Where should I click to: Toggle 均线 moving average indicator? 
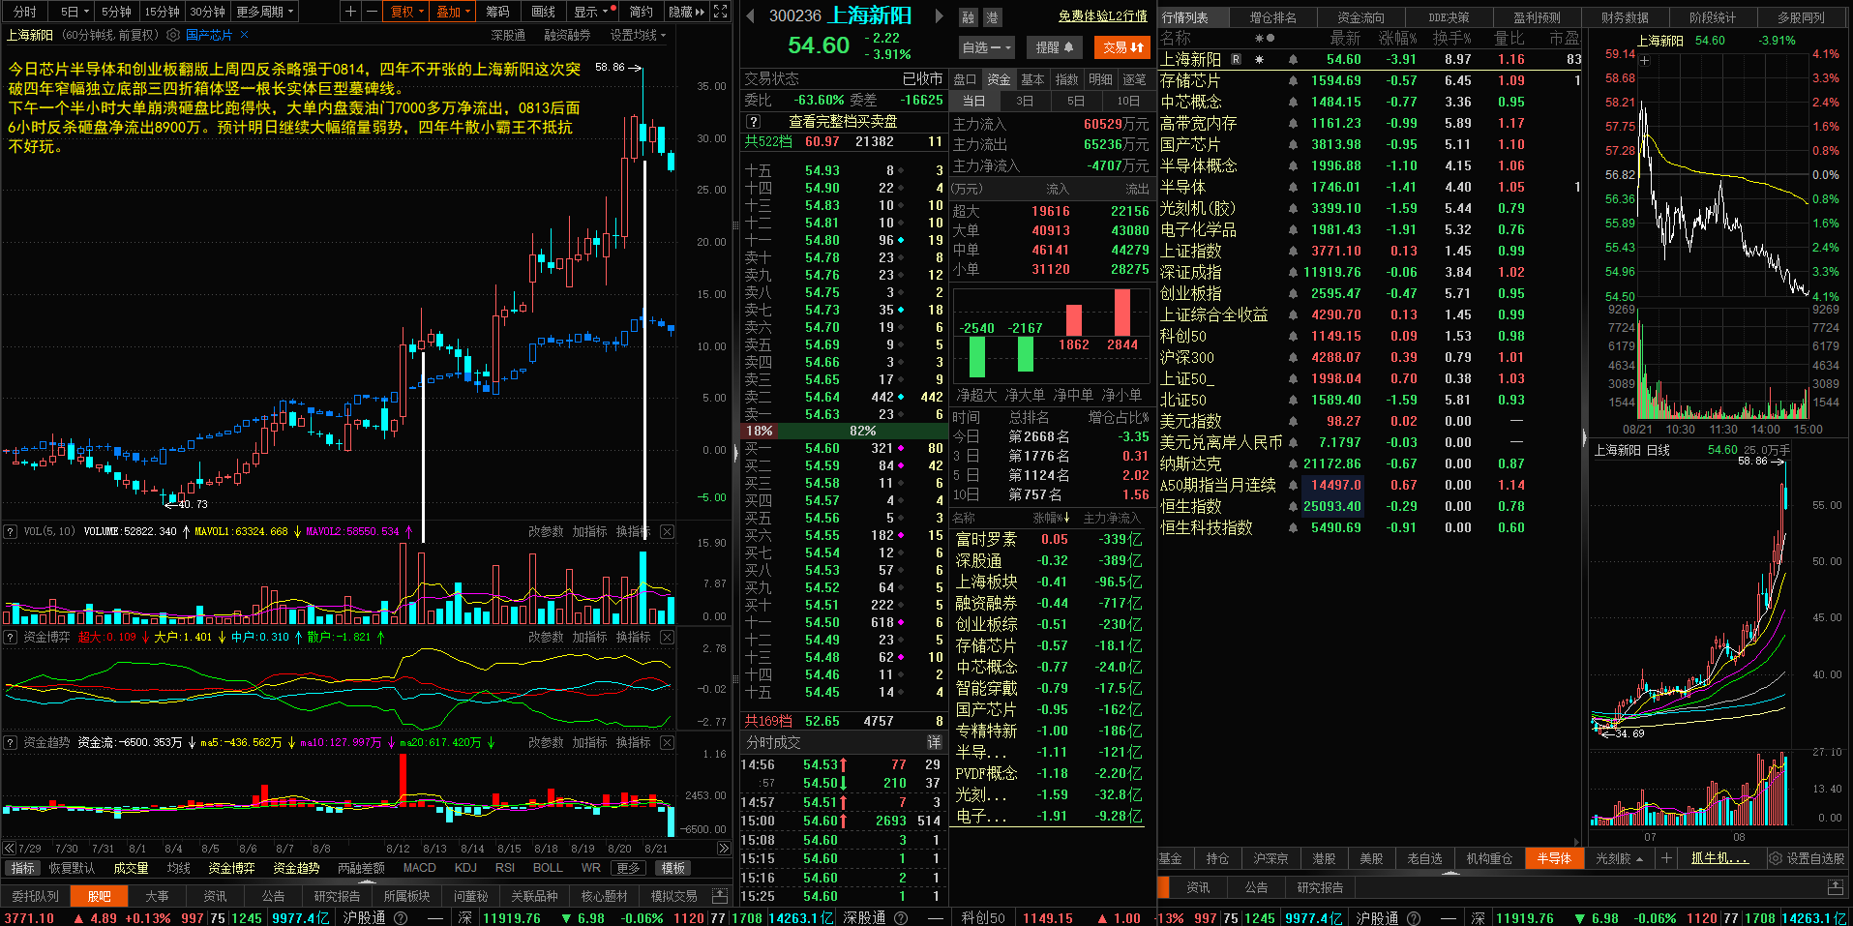point(178,868)
